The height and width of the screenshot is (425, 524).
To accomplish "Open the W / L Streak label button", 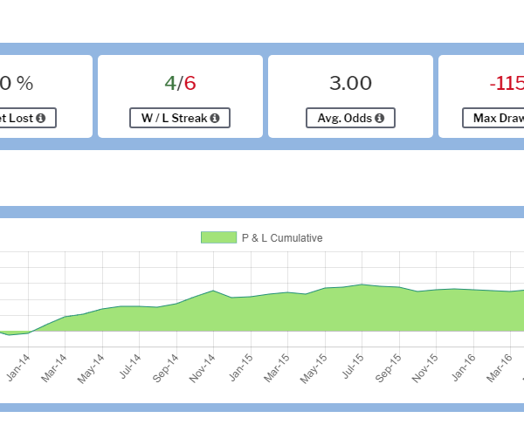I will [180, 118].
